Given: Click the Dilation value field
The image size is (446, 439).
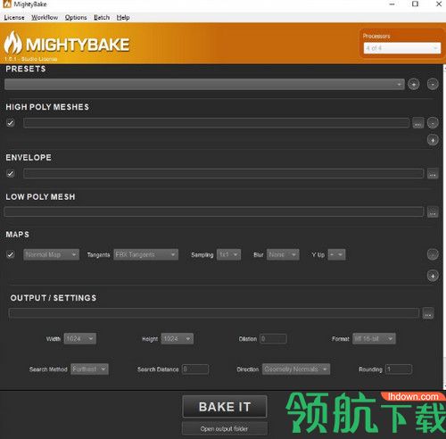Looking at the screenshot, I should [273, 338].
